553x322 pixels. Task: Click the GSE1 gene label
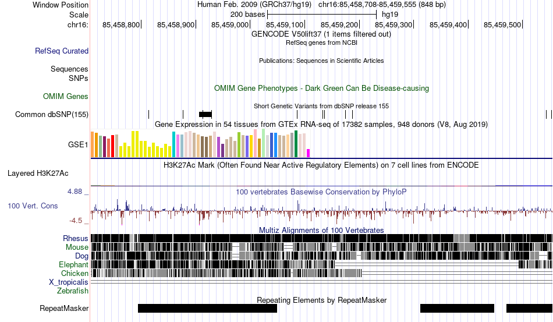(78, 144)
